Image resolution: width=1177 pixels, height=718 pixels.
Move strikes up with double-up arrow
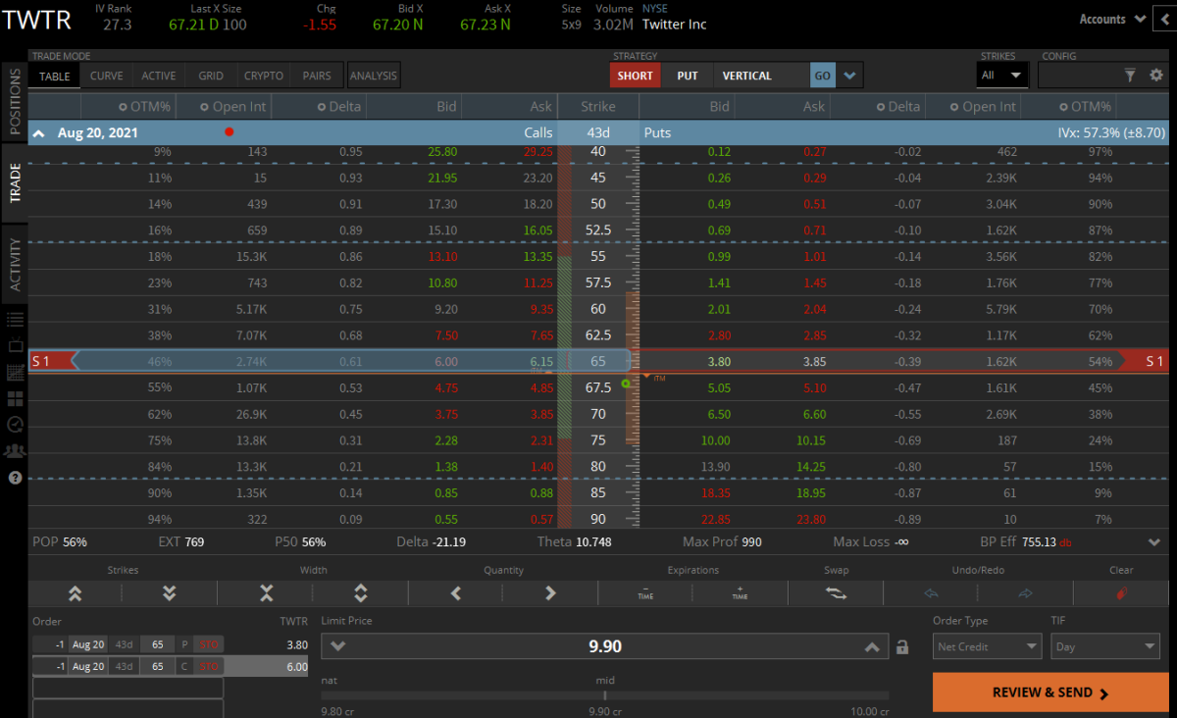(x=76, y=593)
